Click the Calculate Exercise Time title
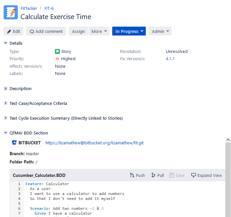Screen dimensions: 231x217 56,17
